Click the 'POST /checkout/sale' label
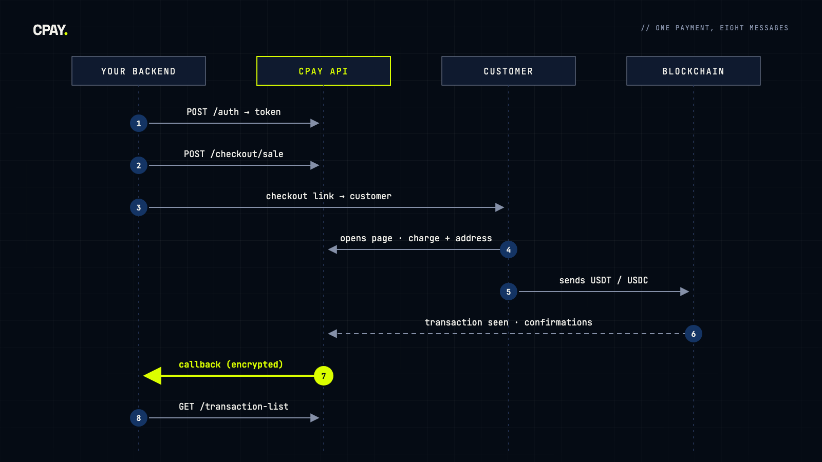Viewport: 822px width, 462px height. pos(234,154)
